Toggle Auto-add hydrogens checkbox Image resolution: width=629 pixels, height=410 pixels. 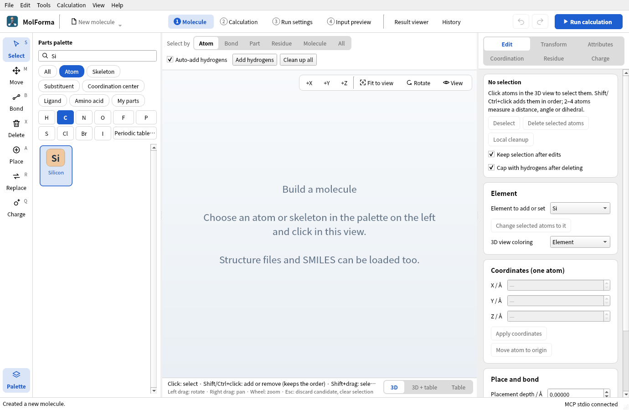(x=170, y=59)
